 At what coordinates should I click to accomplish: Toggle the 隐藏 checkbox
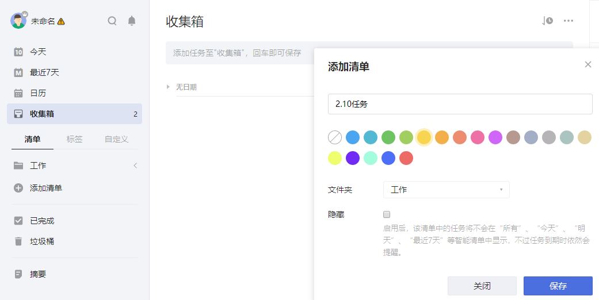pos(387,214)
